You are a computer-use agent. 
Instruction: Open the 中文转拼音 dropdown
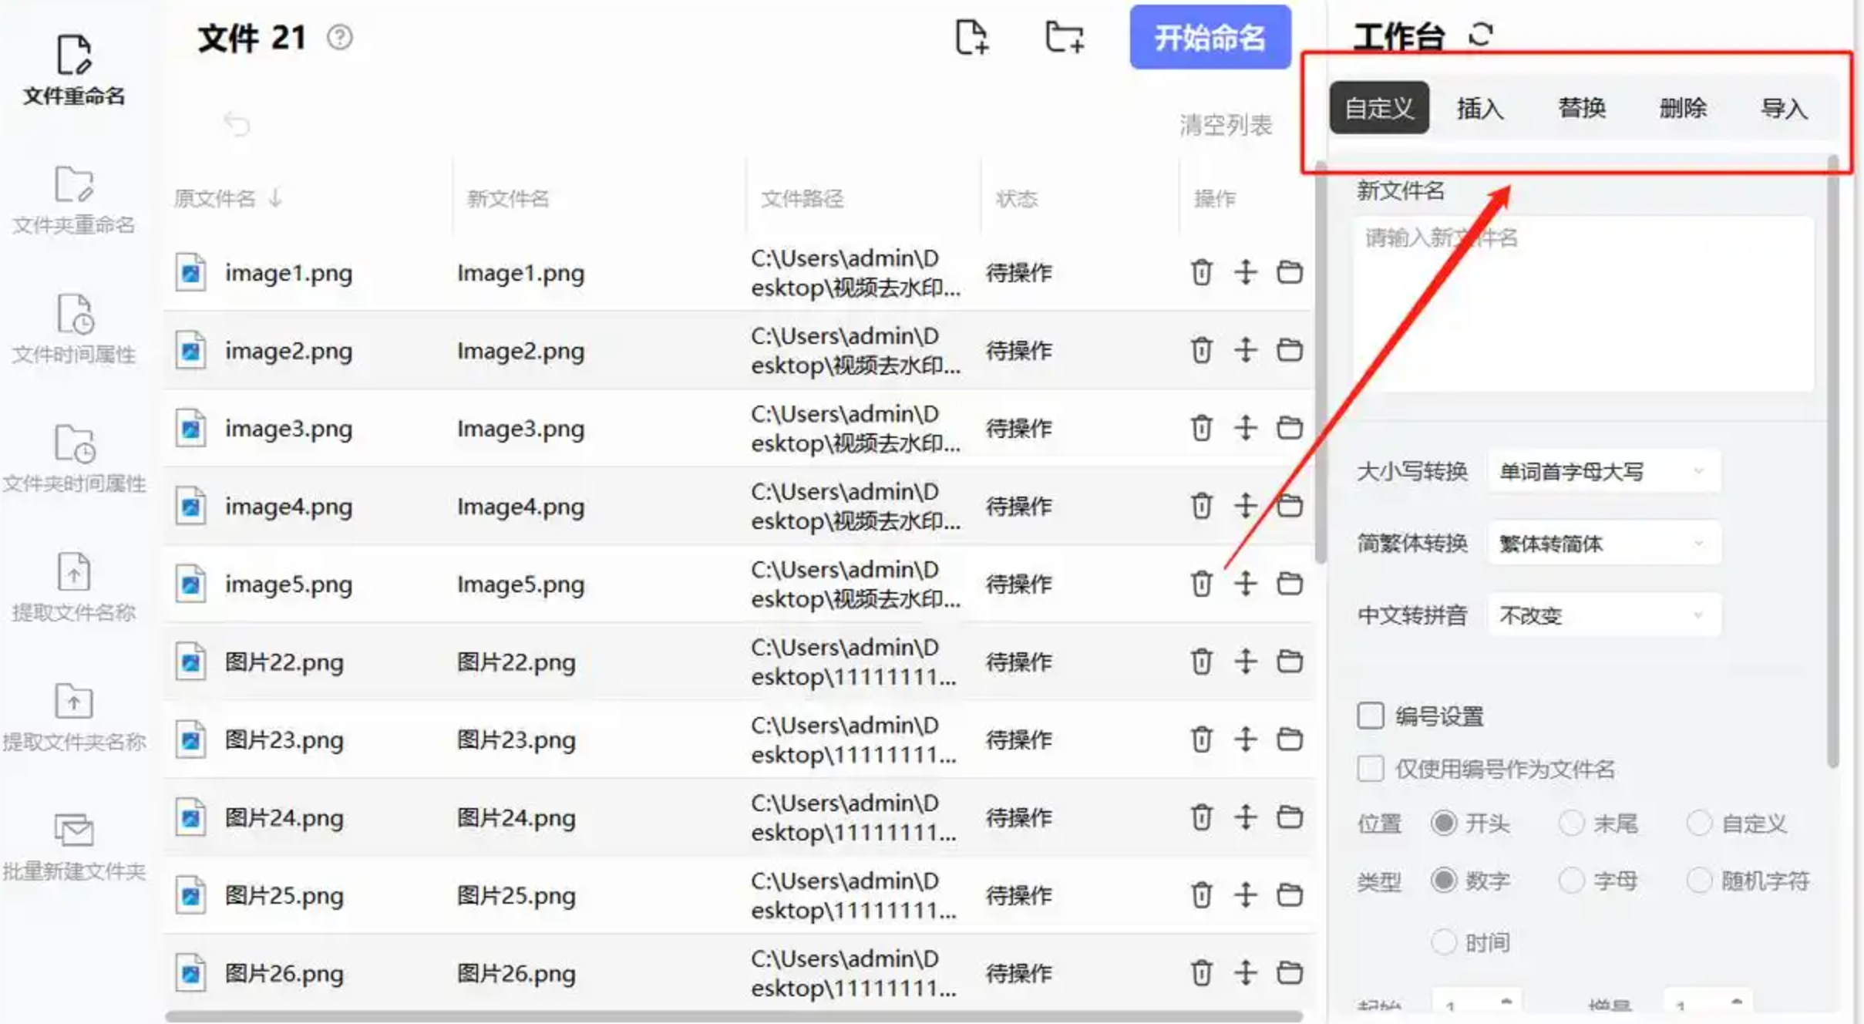pyautogui.click(x=1603, y=615)
